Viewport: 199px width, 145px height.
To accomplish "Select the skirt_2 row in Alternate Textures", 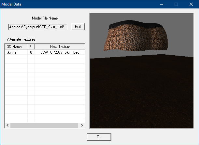I will [x=45, y=52].
